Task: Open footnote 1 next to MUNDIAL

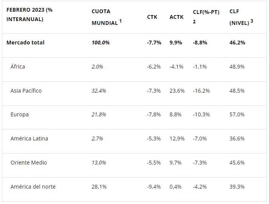Action: click(120, 21)
